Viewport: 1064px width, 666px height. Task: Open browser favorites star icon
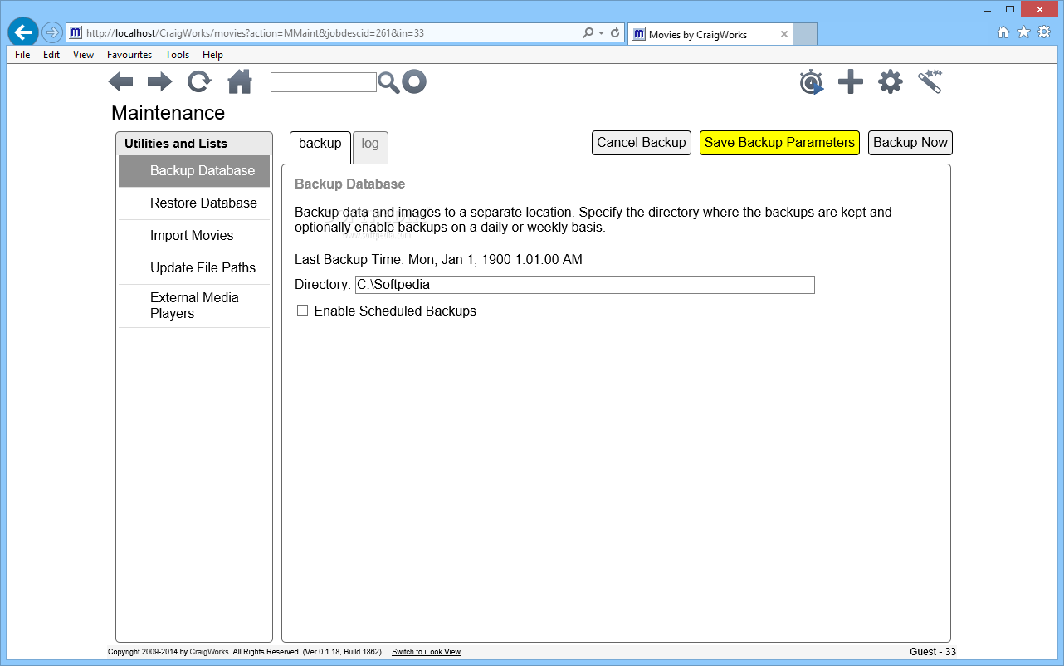point(1023,32)
